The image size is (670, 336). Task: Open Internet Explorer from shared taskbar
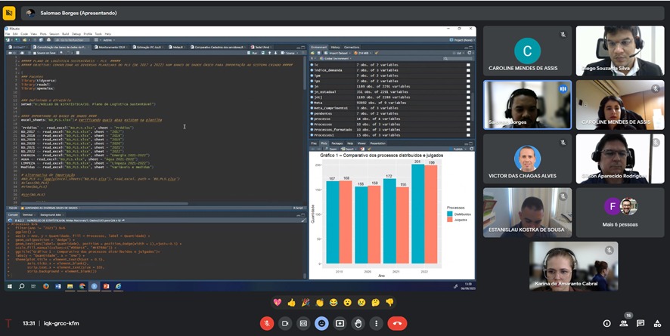click(x=118, y=286)
